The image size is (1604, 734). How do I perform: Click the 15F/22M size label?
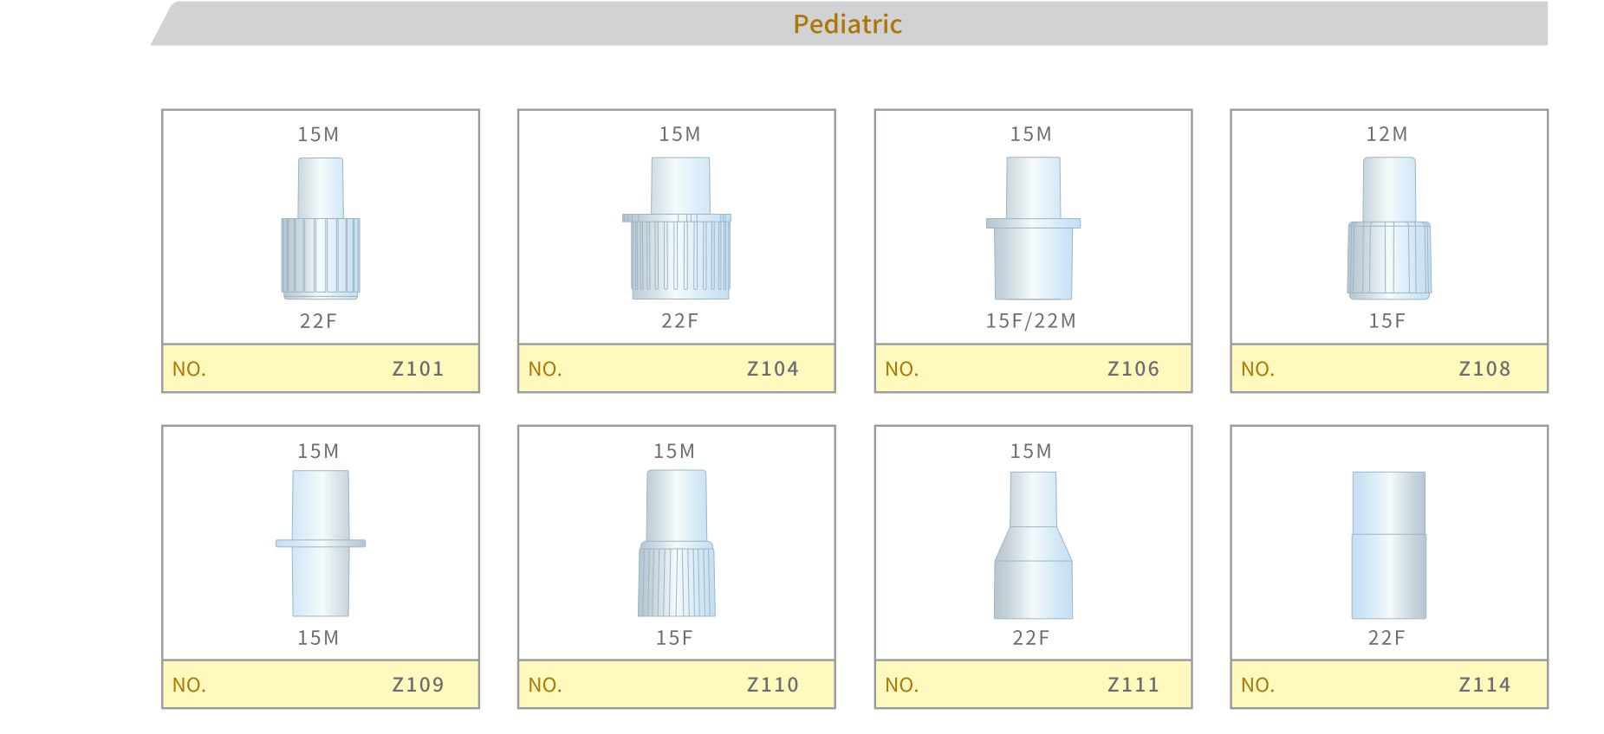coord(1031,321)
